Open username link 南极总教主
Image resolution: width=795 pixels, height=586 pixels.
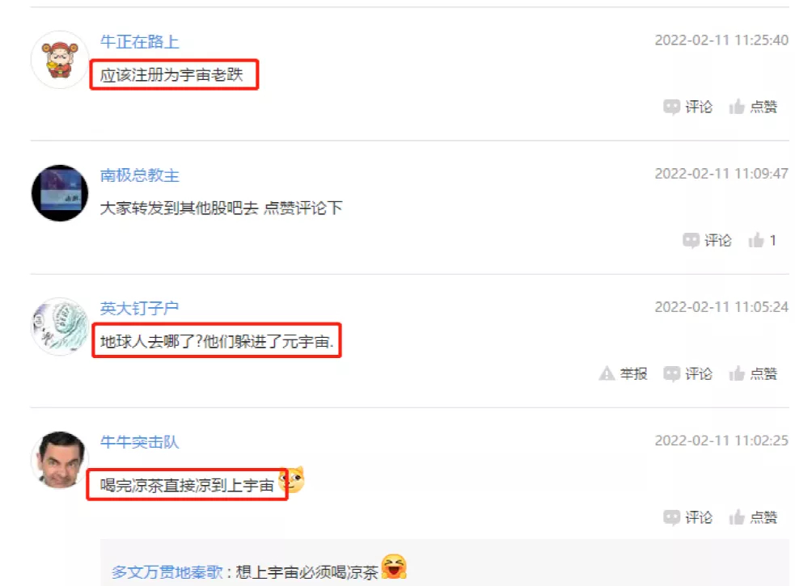coord(139,175)
